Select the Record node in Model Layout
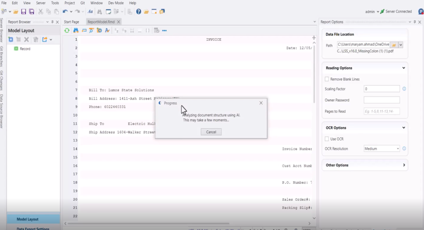 (x=25, y=49)
